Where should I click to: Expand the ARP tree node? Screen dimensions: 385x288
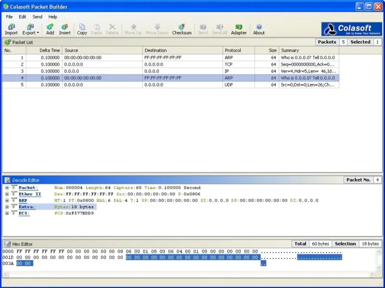(7, 200)
